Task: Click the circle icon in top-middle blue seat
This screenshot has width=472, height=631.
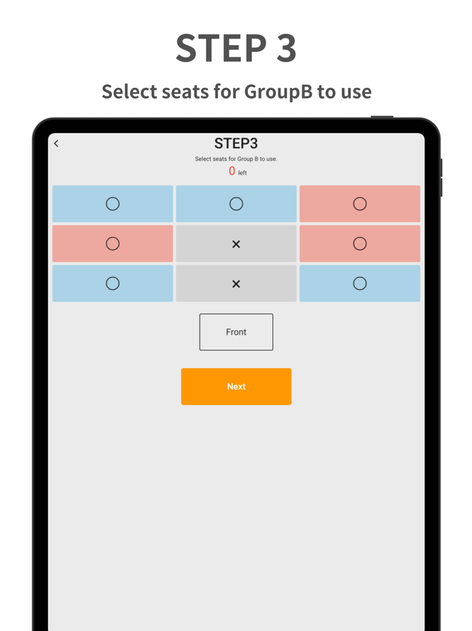Action: click(236, 203)
